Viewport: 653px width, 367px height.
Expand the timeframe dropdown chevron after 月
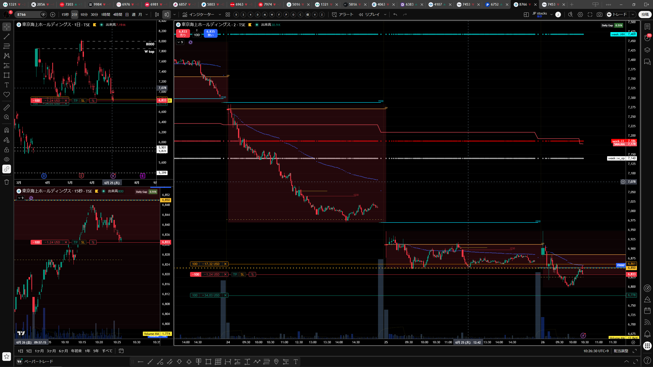pyautogui.click(x=147, y=15)
